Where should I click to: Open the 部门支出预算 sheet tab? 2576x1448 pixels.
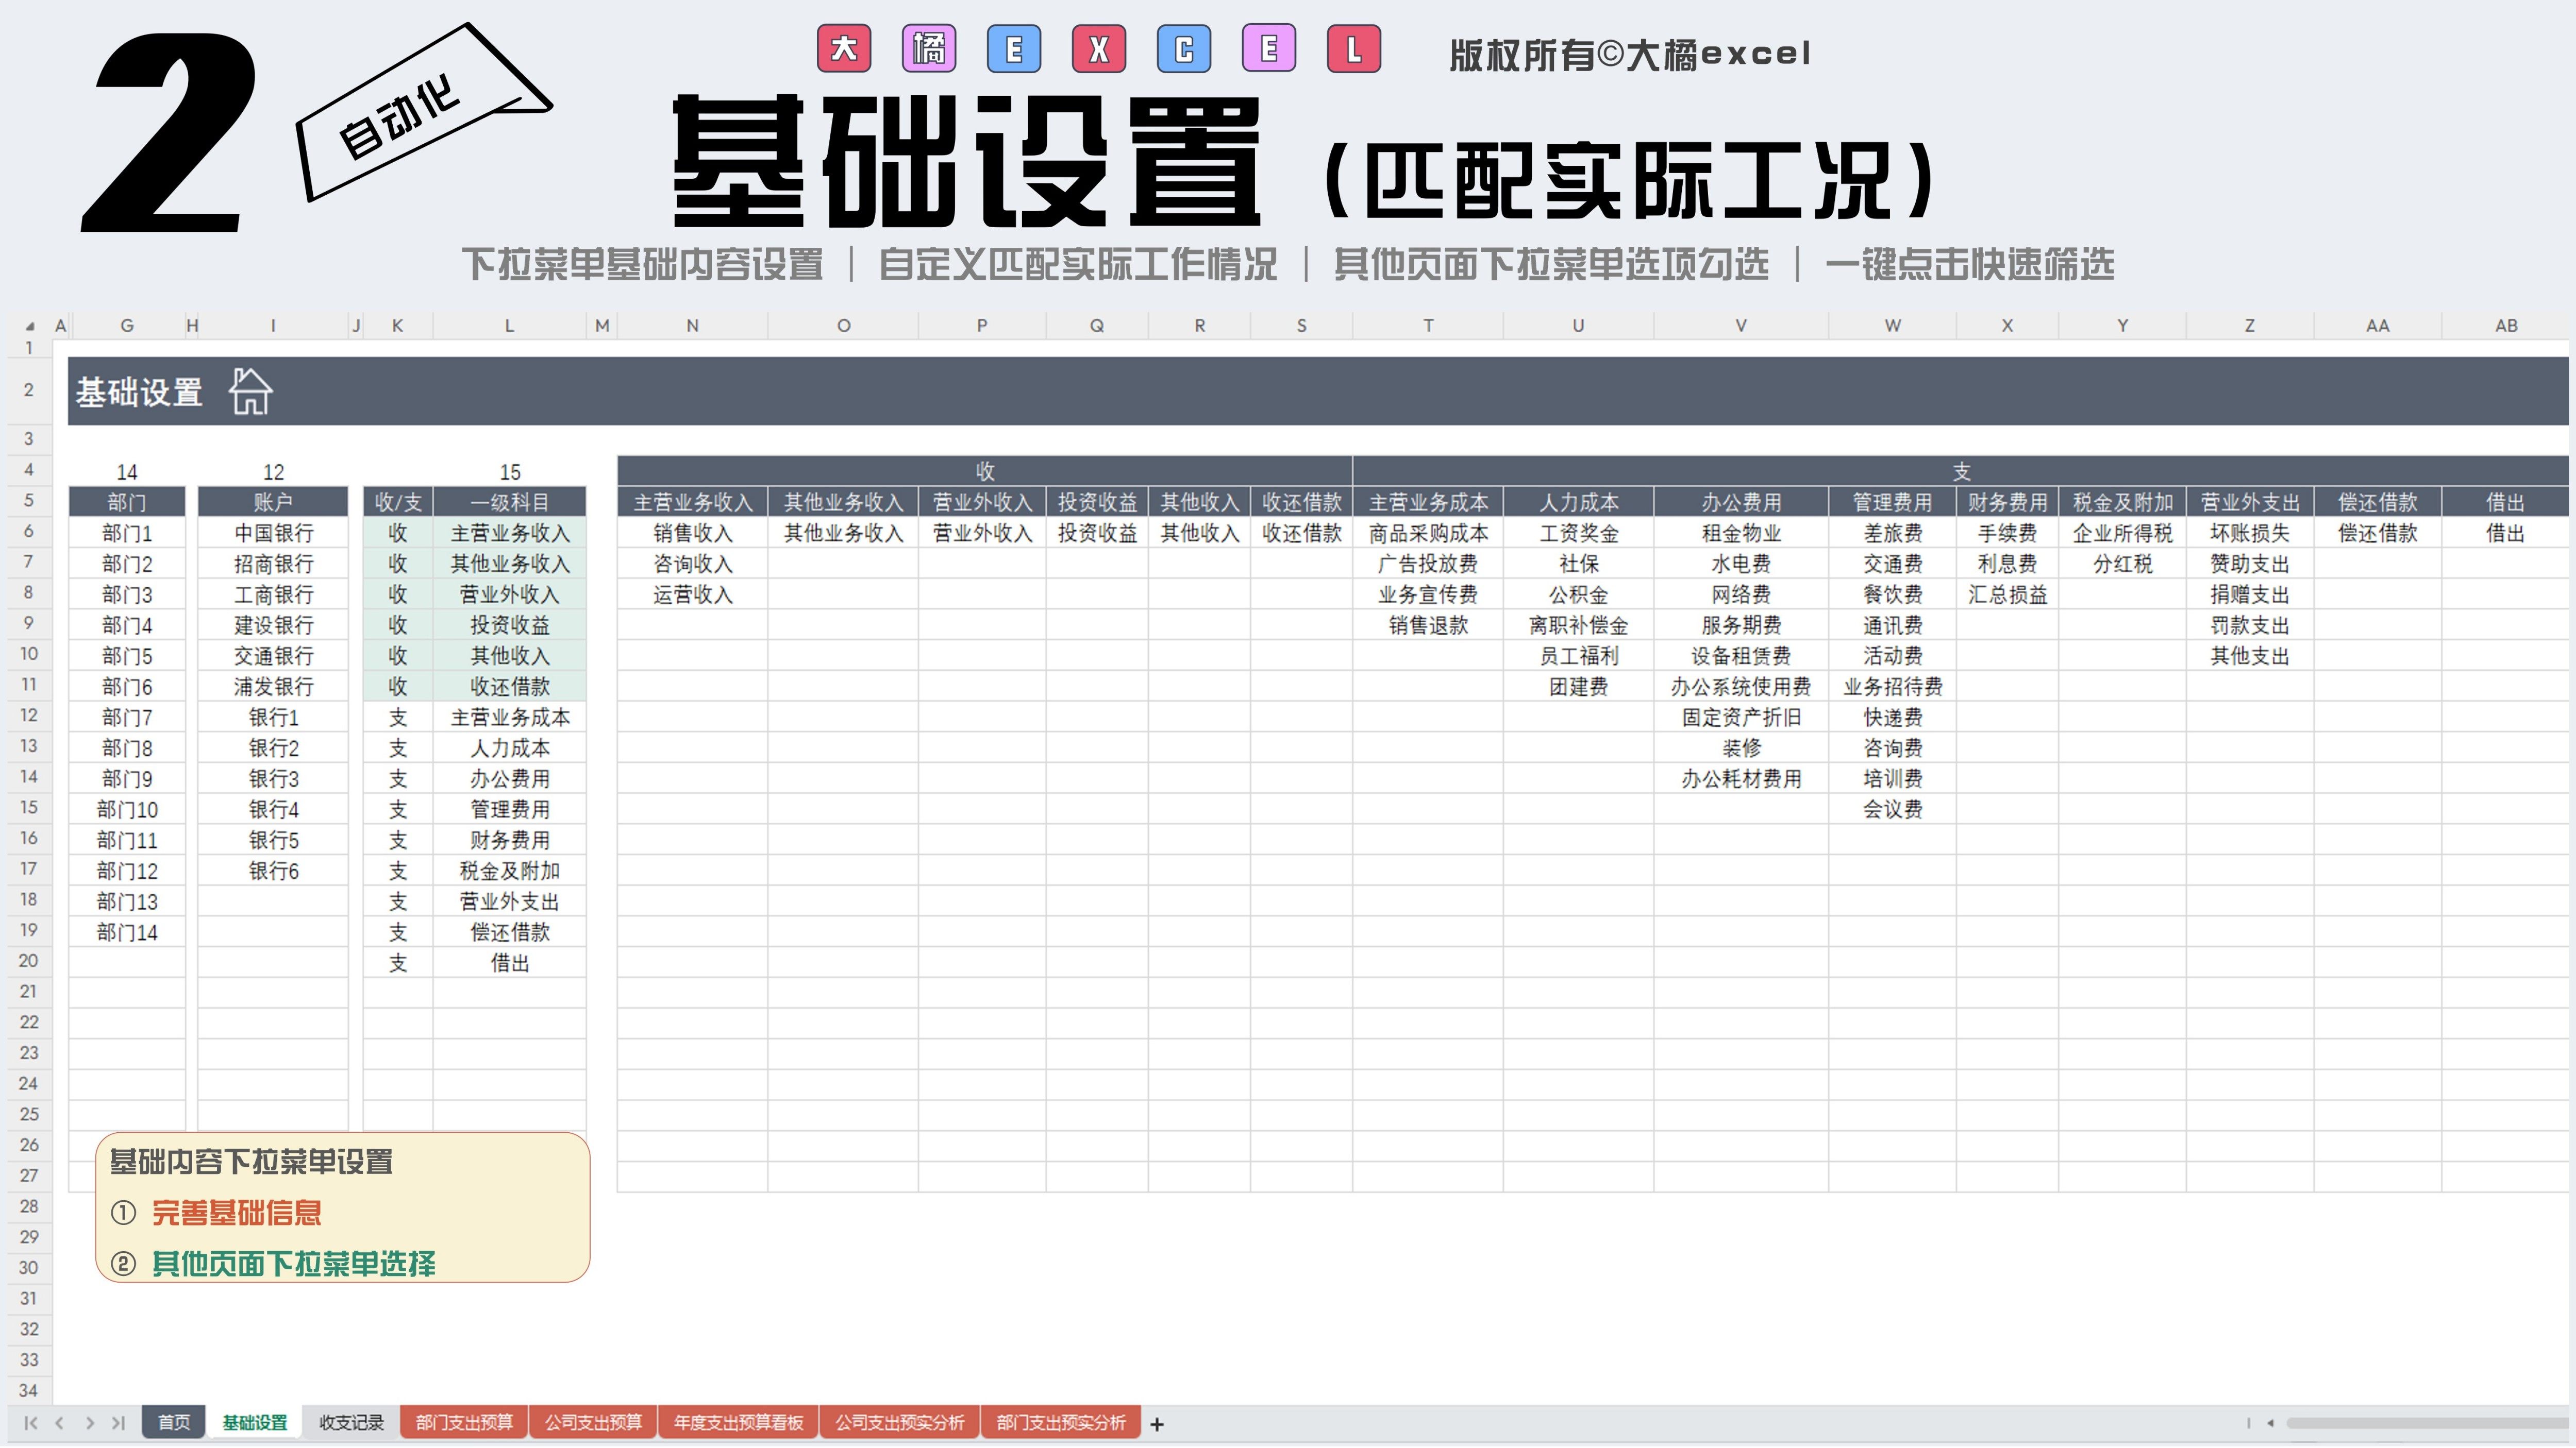pos(464,1422)
